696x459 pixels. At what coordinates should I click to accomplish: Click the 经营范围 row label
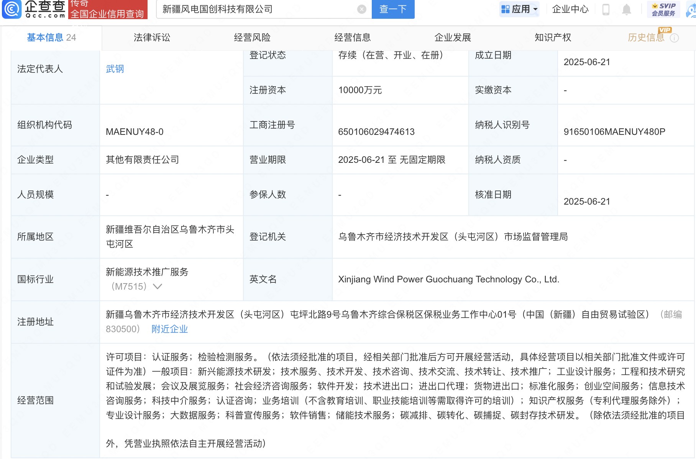(x=35, y=401)
